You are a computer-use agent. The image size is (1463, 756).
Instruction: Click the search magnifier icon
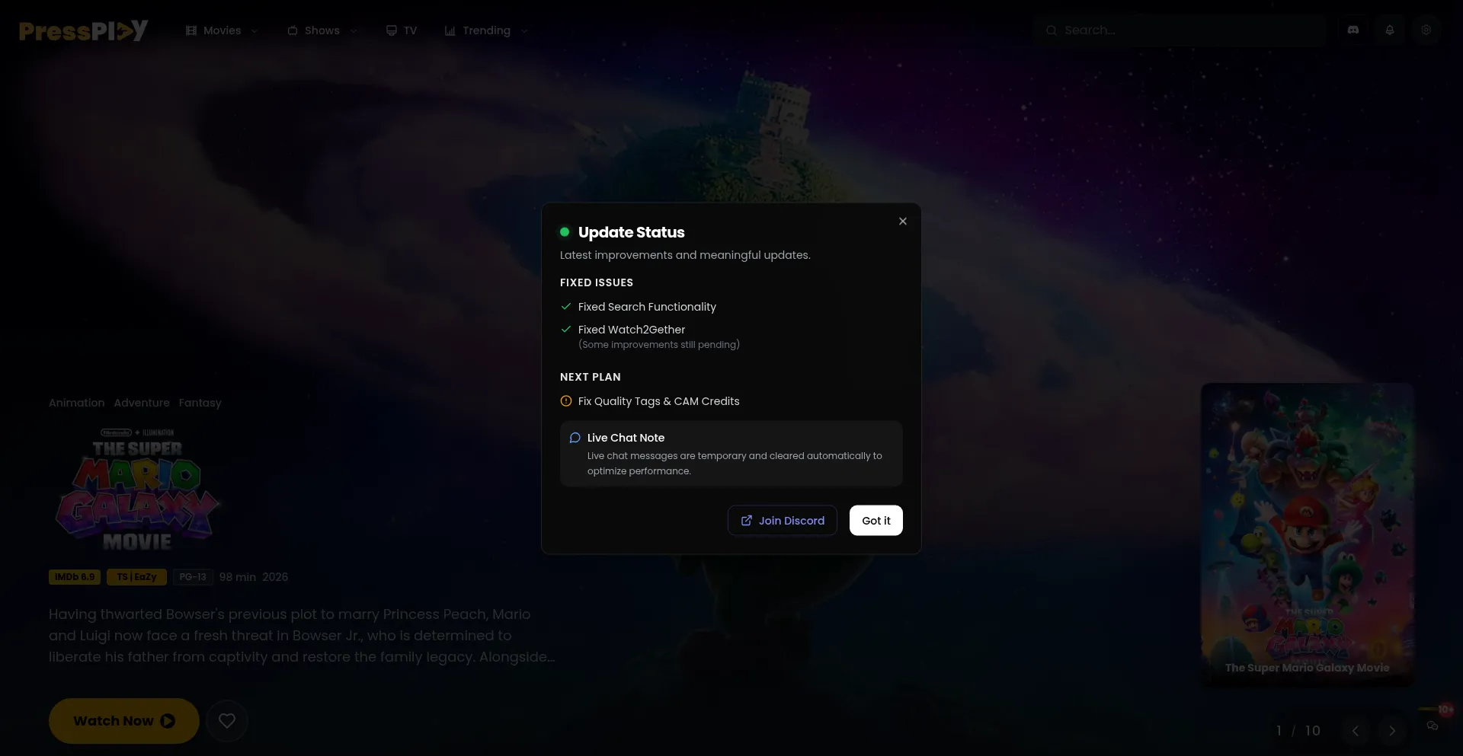click(x=1052, y=30)
